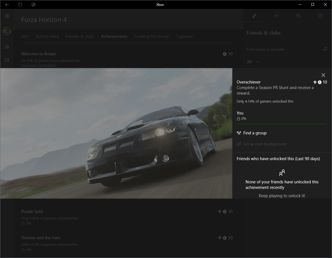Open the Looking for Group tab

[152, 37]
